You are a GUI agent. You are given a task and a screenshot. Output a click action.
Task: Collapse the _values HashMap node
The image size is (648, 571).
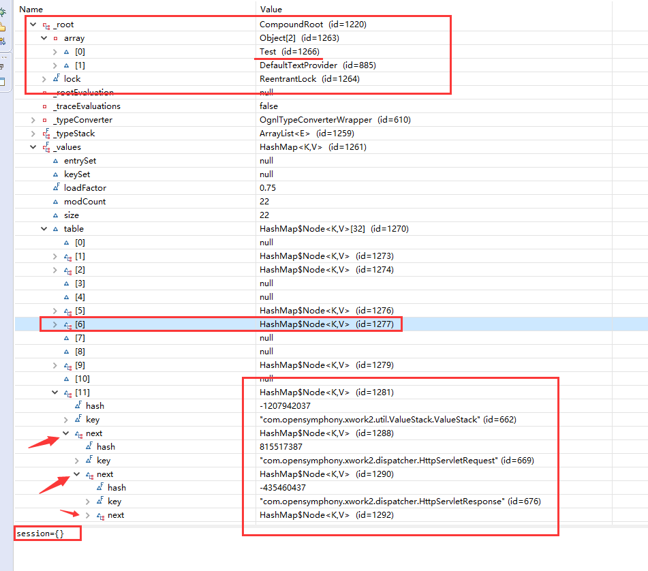pyautogui.click(x=33, y=147)
